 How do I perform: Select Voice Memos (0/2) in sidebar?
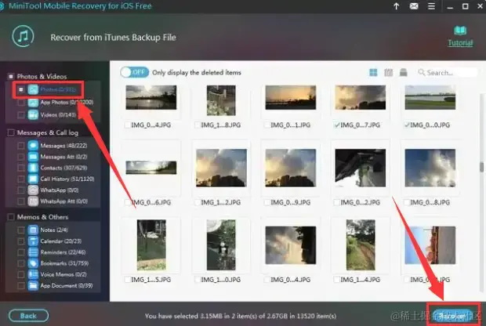click(x=63, y=274)
